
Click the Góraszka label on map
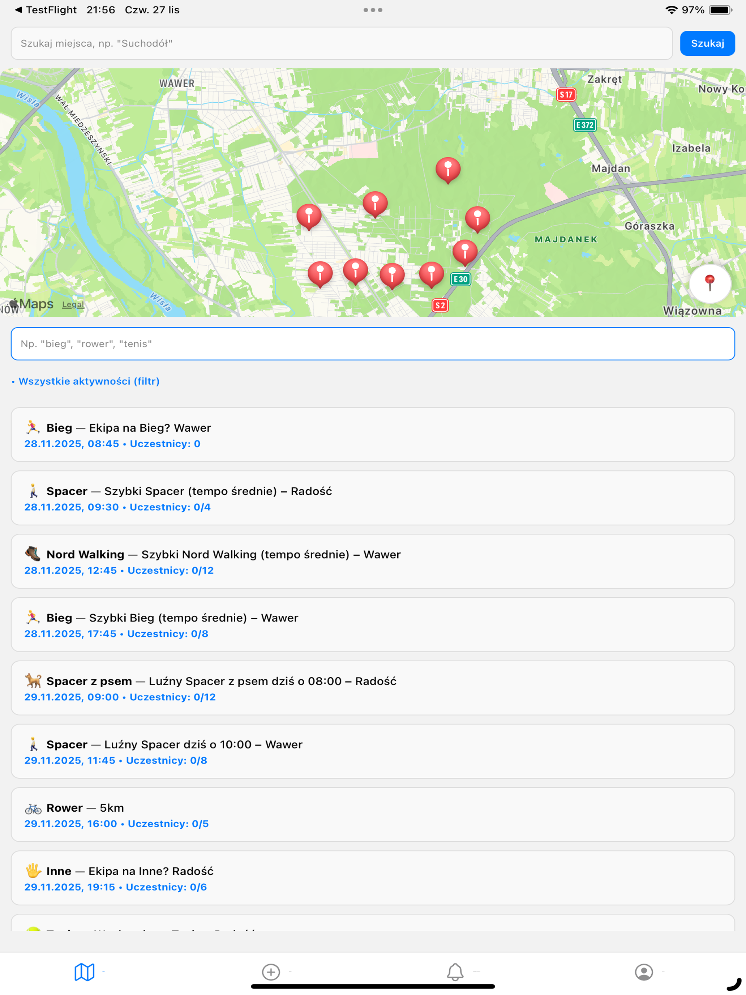tap(649, 226)
